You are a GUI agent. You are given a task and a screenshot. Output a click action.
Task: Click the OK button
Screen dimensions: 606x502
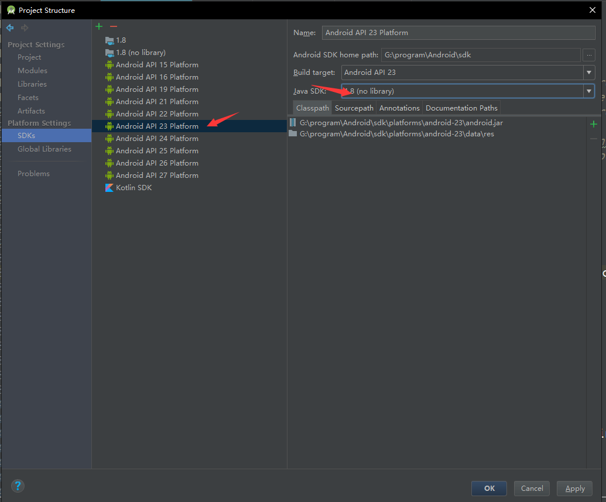[x=489, y=489]
